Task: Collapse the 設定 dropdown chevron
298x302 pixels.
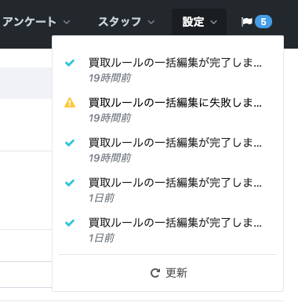Action: point(213,22)
